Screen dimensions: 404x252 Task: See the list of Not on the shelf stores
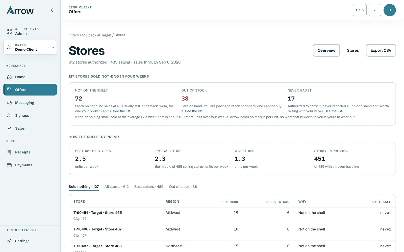[122, 111]
